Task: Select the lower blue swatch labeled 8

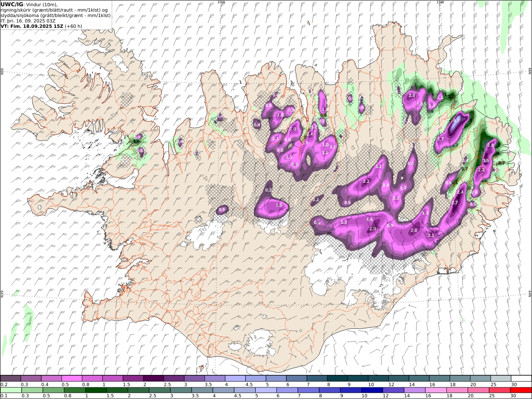Action: click(x=330, y=390)
